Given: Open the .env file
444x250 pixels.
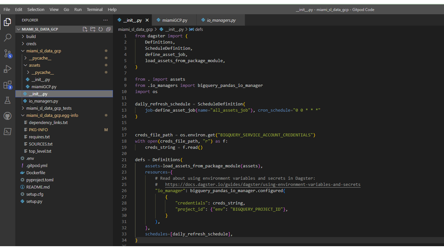Looking at the screenshot, I should point(64,158).
